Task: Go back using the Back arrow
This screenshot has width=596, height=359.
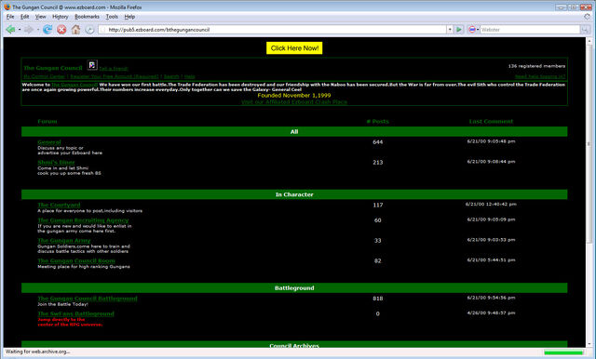Action: pyautogui.click(x=10, y=29)
